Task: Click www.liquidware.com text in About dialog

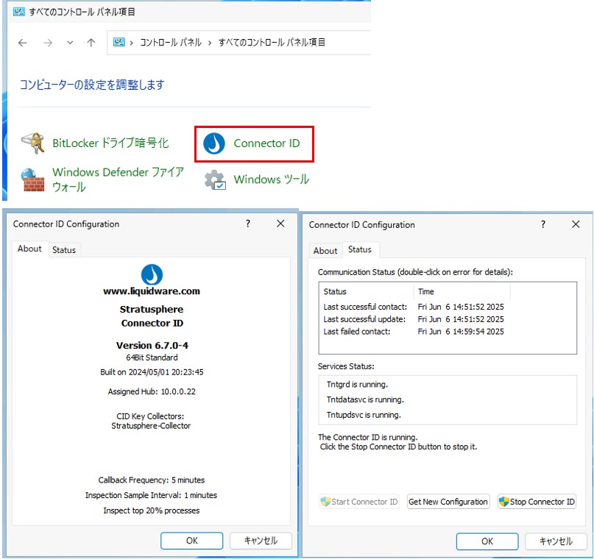Action: click(x=152, y=291)
